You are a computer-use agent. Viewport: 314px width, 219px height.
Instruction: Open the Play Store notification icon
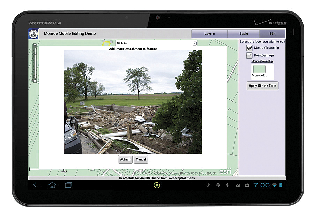click(x=247, y=185)
